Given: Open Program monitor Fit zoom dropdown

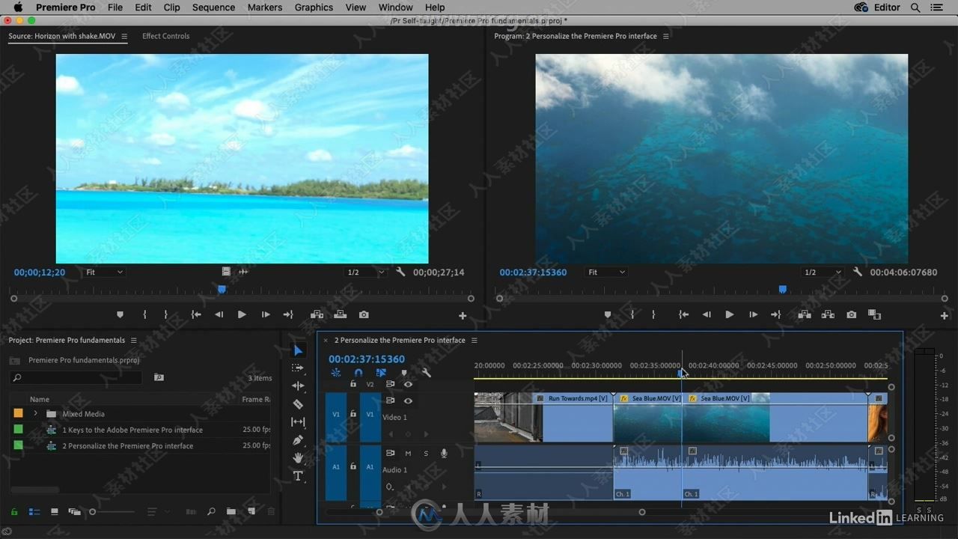Looking at the screenshot, I should [605, 272].
